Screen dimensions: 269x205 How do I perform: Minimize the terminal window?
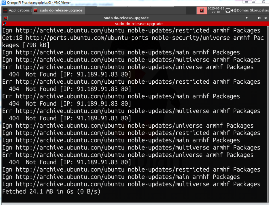coord(253,18)
